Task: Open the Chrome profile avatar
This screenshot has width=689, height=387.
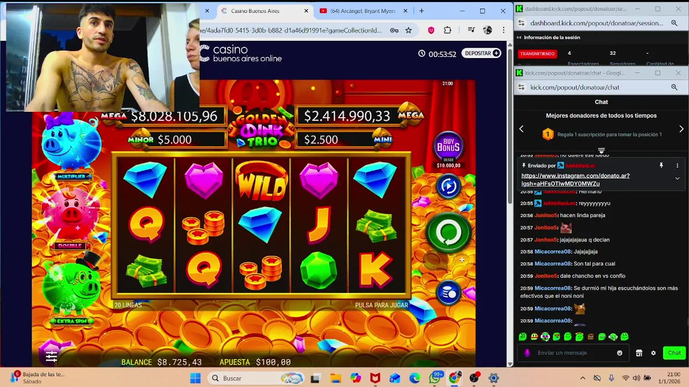Action: [487, 30]
